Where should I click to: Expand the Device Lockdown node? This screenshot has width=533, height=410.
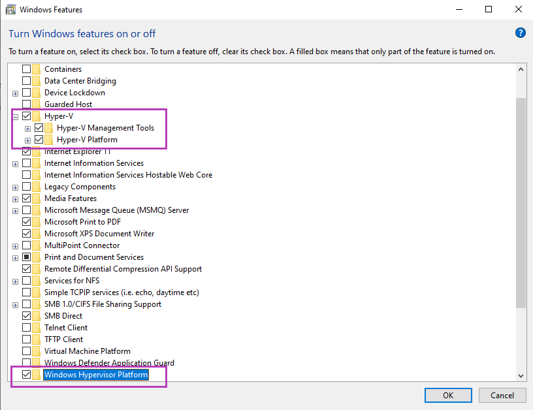(15, 94)
